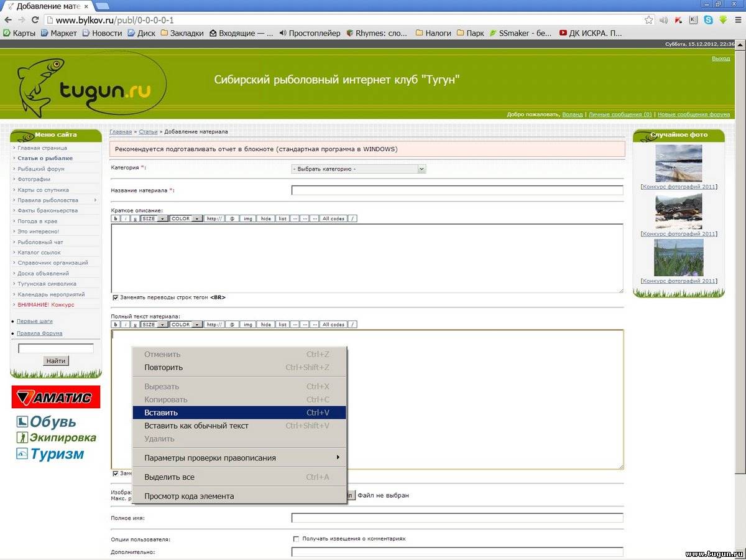
Task: Click the АМАТИС advertisement banner
Action: (56, 397)
